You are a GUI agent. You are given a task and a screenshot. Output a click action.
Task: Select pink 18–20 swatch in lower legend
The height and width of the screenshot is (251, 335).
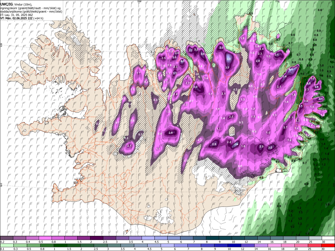coord(287,246)
